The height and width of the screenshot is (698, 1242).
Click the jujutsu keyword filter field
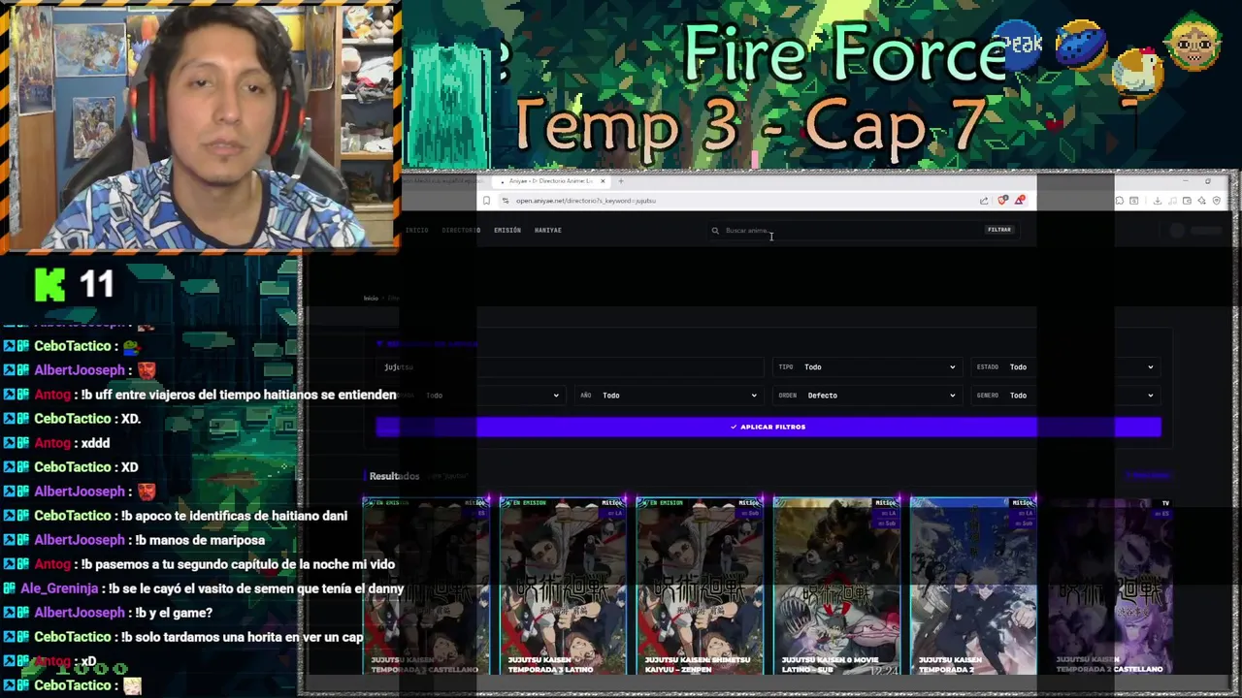coord(571,367)
